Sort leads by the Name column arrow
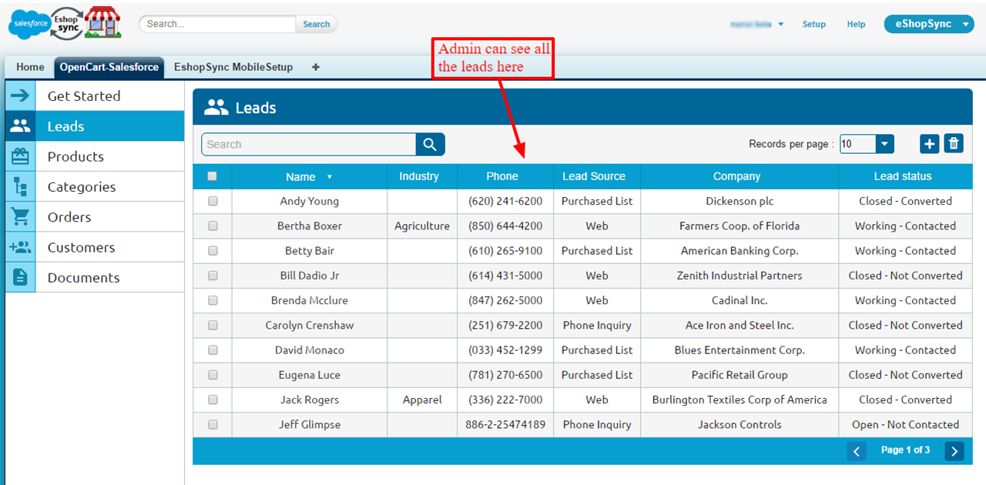Screen dimensions: 986x485 click(x=330, y=177)
